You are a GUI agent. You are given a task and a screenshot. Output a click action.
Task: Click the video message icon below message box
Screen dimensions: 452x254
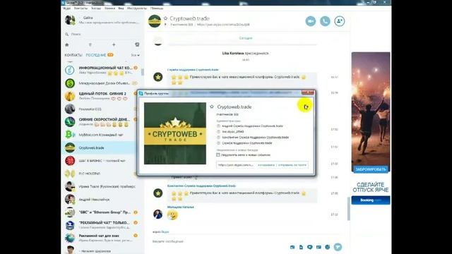point(310,247)
